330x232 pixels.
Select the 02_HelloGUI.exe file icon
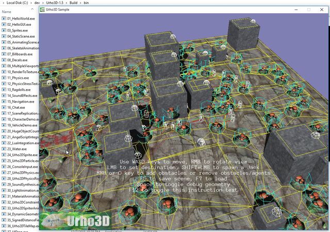click(4, 24)
